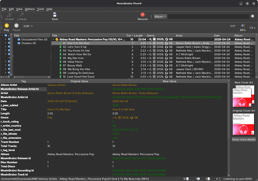The image size is (258, 181).
Task: Click the Genre column header
Action: tap(160, 36)
